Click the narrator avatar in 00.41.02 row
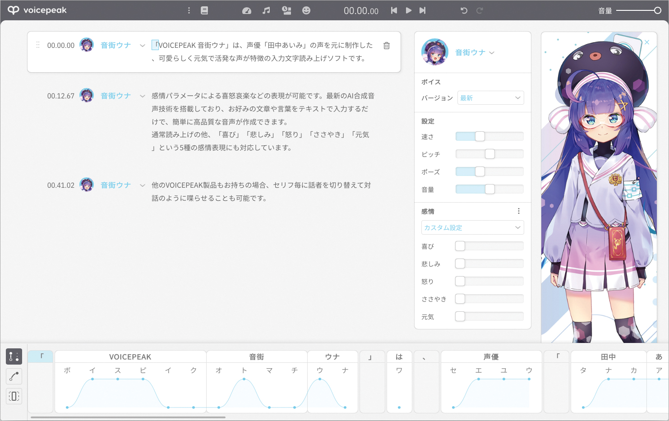669x421 pixels. (x=87, y=185)
